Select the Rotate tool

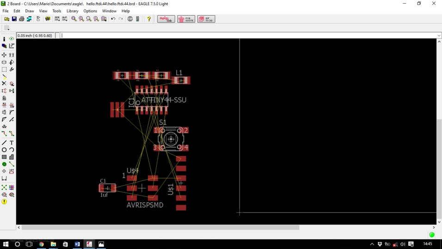click(x=12, y=62)
